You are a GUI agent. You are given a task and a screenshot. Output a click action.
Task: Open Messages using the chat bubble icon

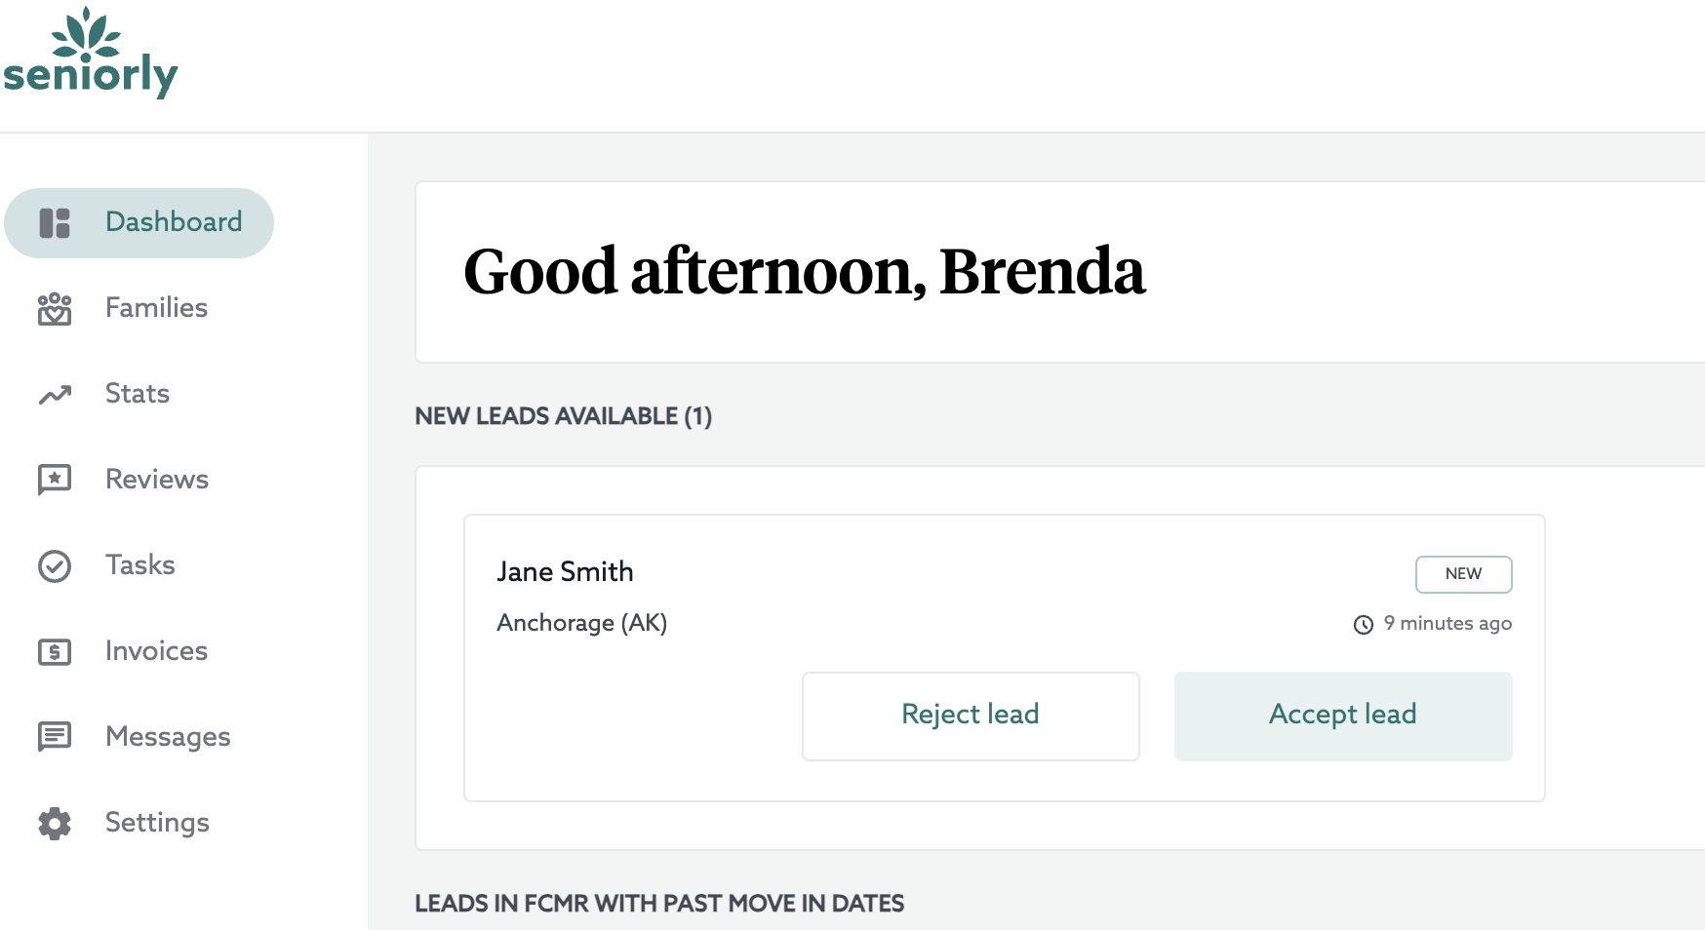click(x=55, y=737)
